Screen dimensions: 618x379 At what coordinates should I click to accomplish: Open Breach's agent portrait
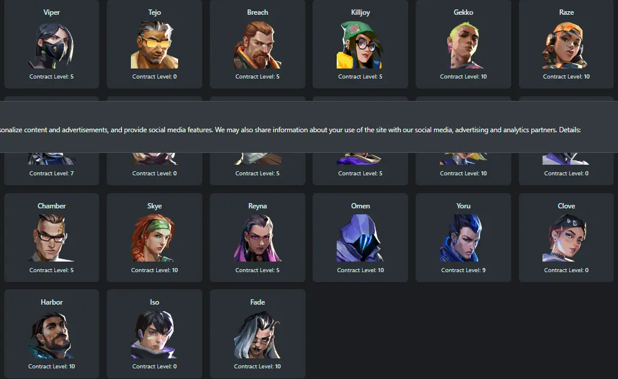(257, 45)
